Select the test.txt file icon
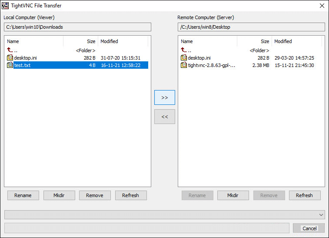The height and width of the screenshot is (238, 329). 10,65
